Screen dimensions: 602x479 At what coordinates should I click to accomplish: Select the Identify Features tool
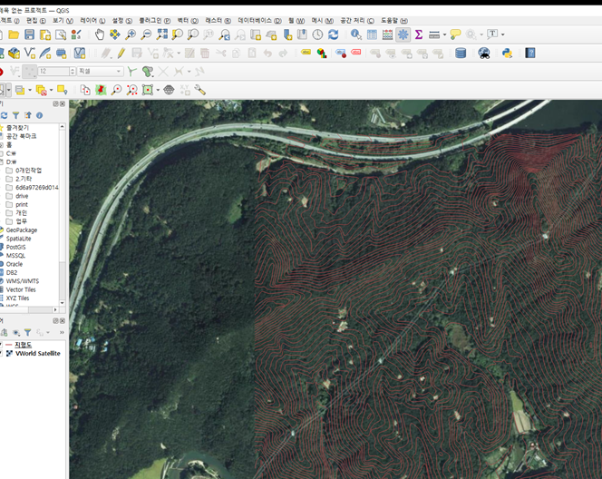coord(356,34)
